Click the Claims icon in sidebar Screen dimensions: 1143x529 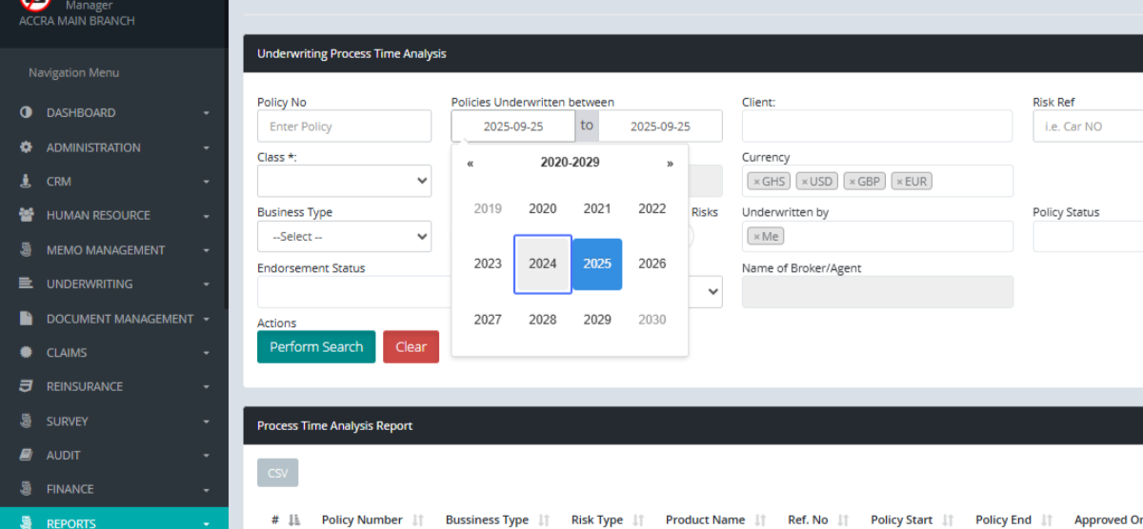tap(26, 352)
